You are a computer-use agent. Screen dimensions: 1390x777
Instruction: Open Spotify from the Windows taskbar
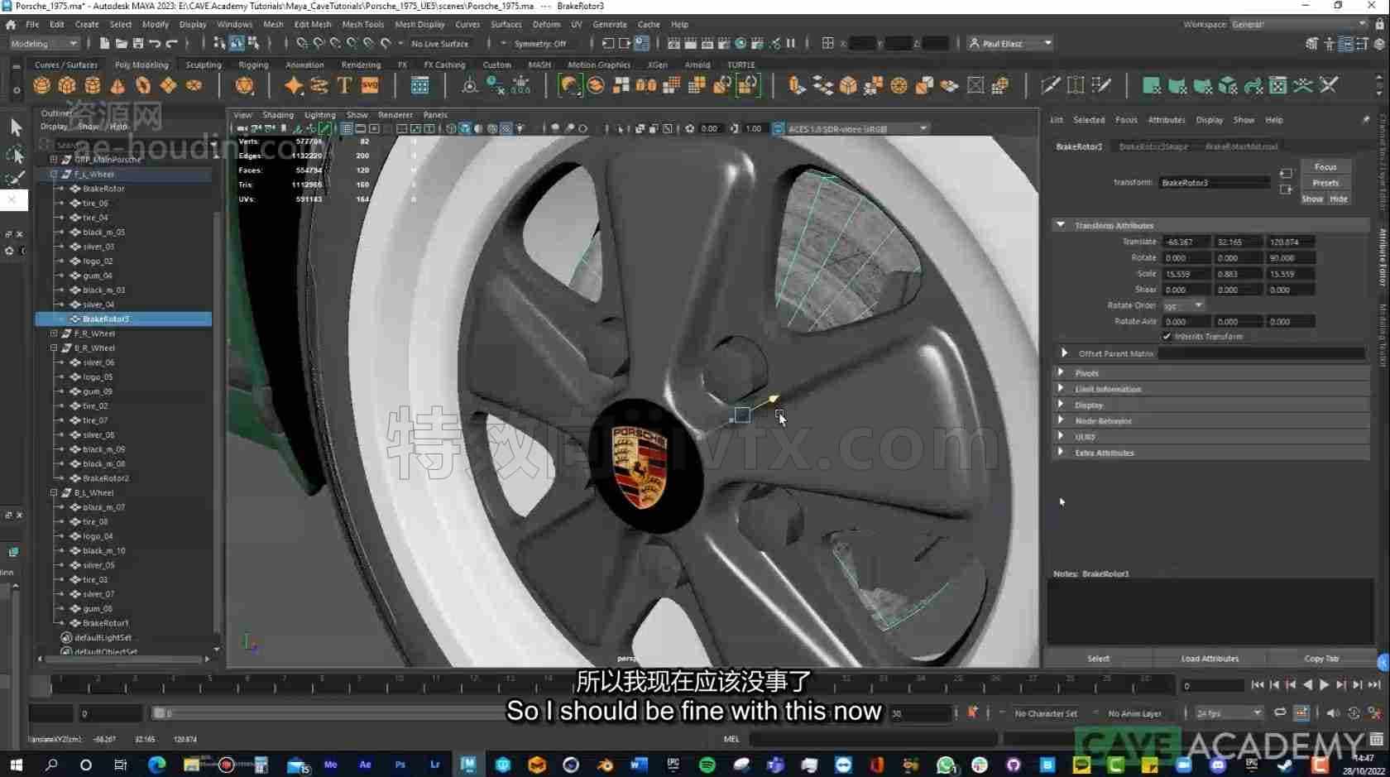[707, 765]
